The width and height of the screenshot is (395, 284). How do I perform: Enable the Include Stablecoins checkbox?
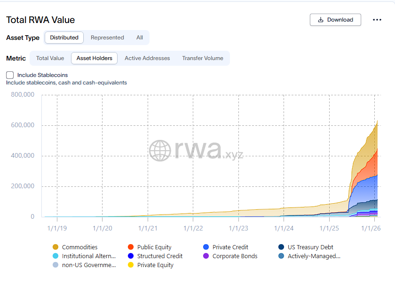tap(10, 75)
